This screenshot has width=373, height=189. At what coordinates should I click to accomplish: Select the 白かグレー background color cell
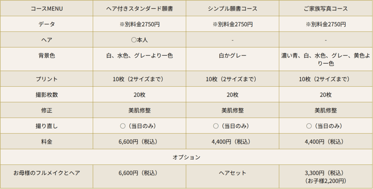point(232,56)
